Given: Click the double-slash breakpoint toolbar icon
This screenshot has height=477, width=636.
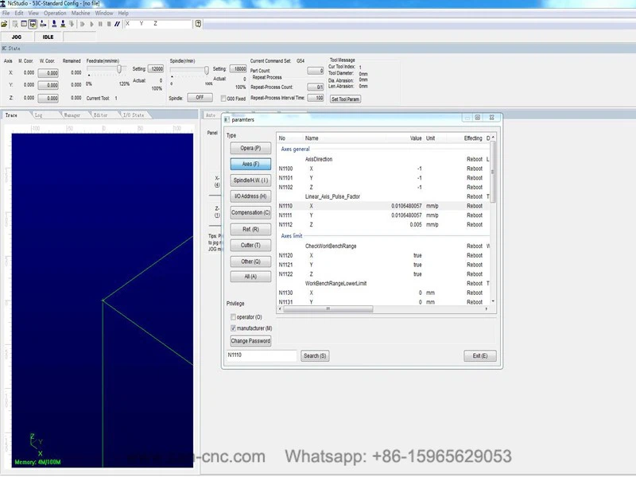Looking at the screenshot, I should pyautogui.click(x=117, y=24).
